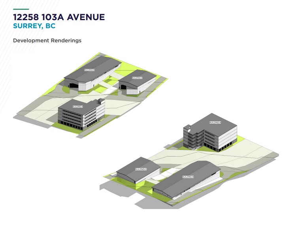Click the BUILDING-A label in the lower rendering

[215, 123]
